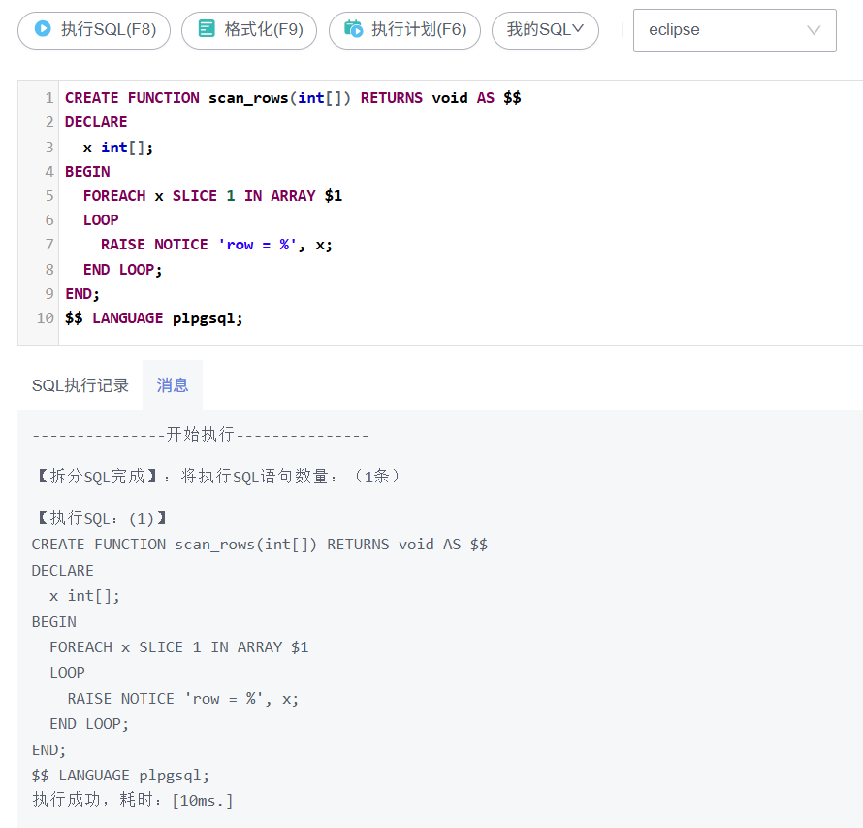Click line number 1 in editor gutter

[x=48, y=98]
